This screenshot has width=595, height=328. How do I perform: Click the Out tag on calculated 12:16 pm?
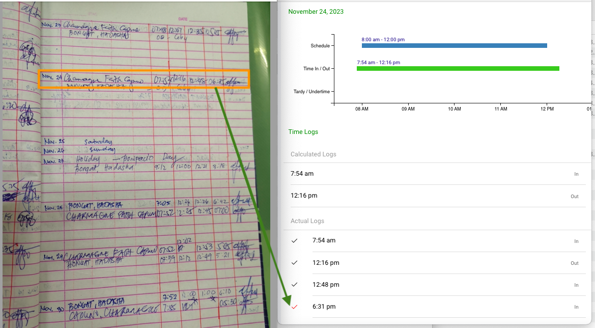(x=574, y=197)
